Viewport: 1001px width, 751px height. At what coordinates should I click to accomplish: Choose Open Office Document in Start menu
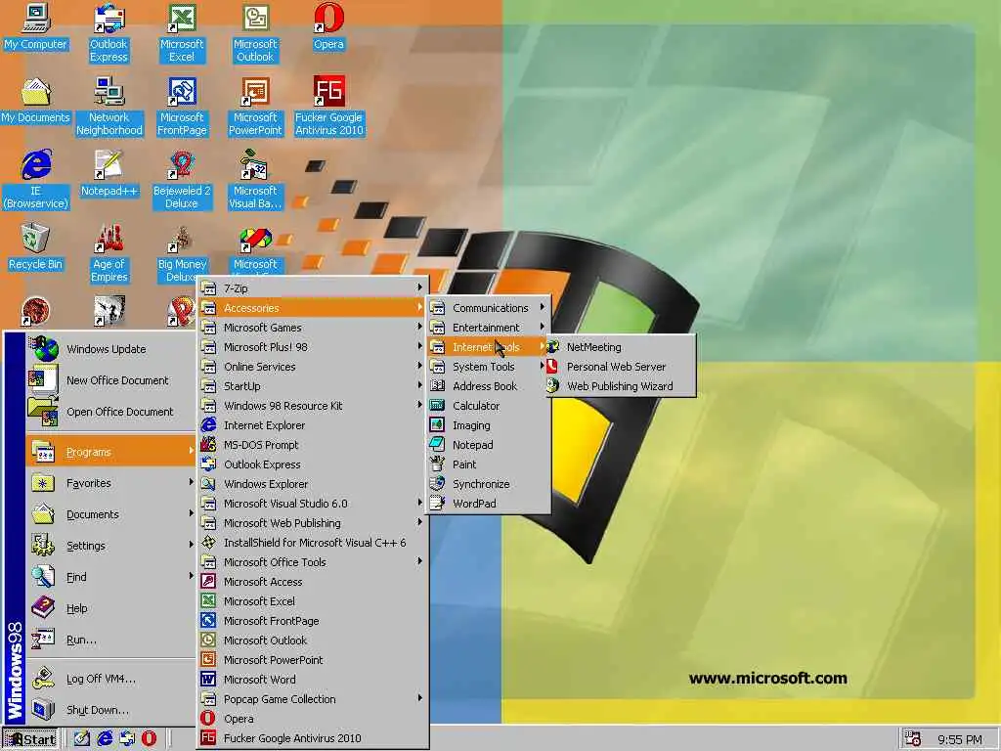(x=110, y=412)
